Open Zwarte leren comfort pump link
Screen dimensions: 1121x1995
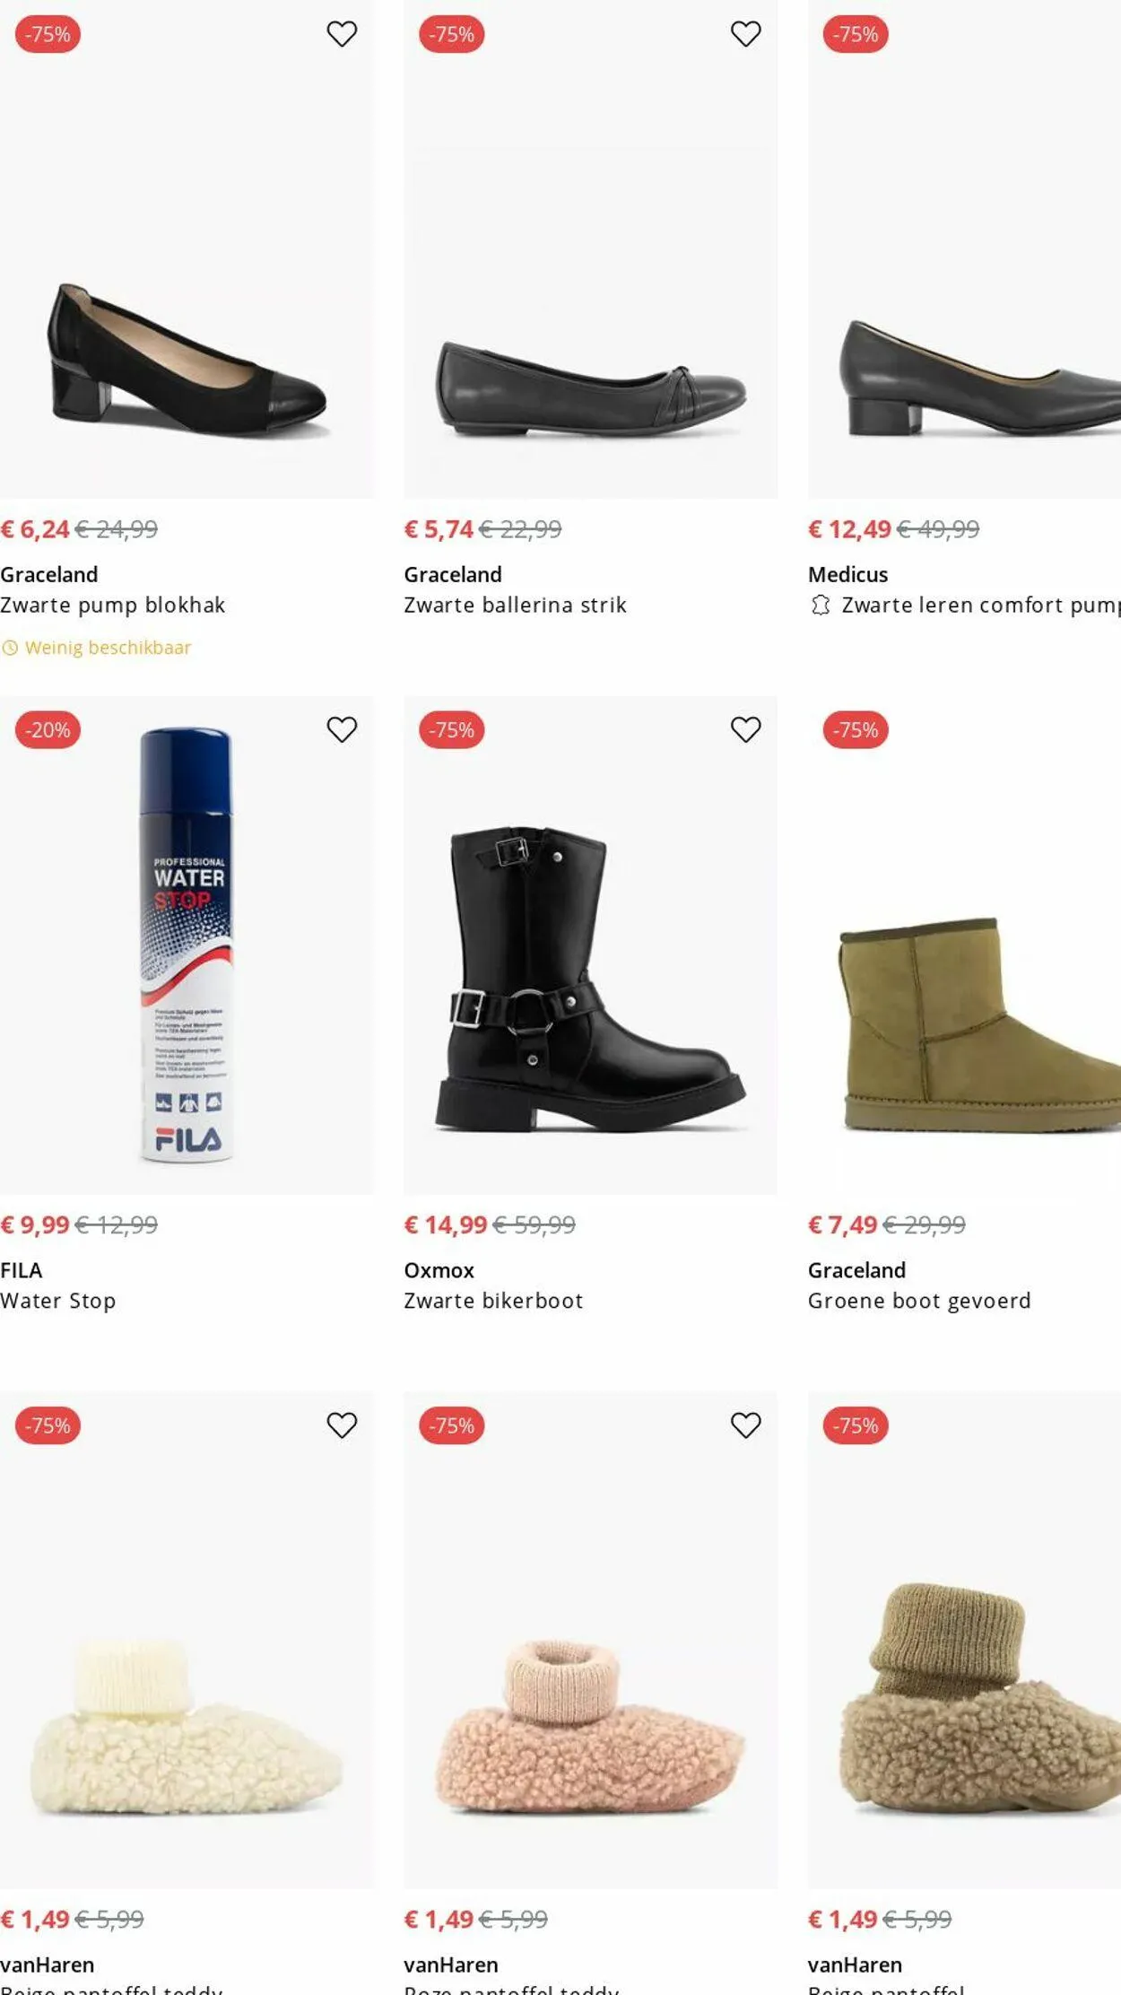979,605
